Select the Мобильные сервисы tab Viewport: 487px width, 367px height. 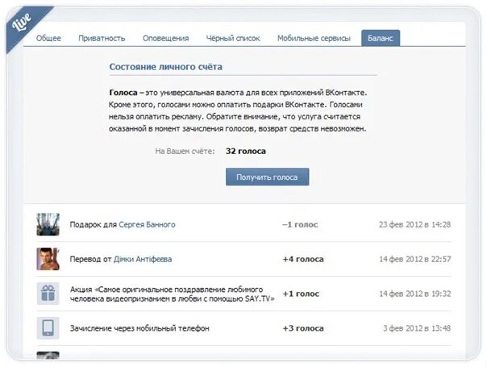click(314, 38)
